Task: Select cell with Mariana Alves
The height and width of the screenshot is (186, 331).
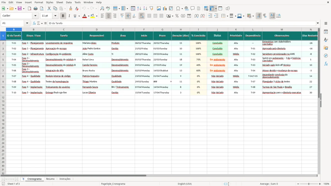Action: pyautogui.click(x=97, y=43)
